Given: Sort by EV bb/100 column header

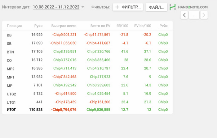Looking at the screenshot, I should point(143,26).
